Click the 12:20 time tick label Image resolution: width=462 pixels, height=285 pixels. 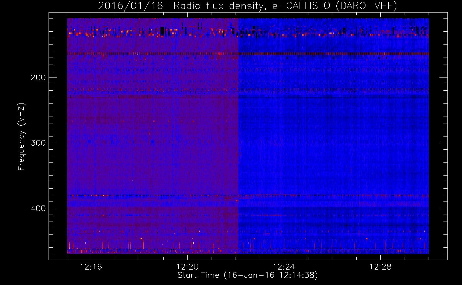187,267
